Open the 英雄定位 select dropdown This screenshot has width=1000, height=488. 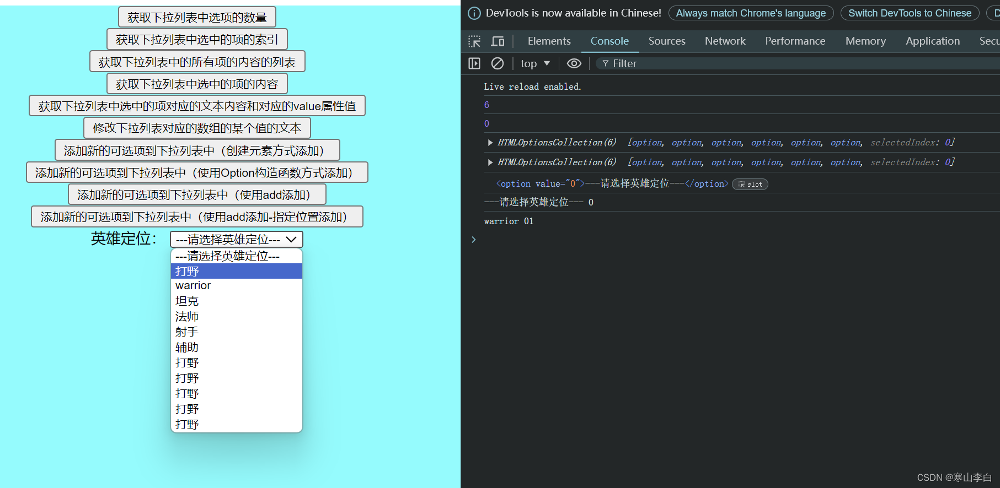237,239
